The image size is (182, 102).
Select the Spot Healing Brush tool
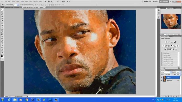[x=2, y=23]
